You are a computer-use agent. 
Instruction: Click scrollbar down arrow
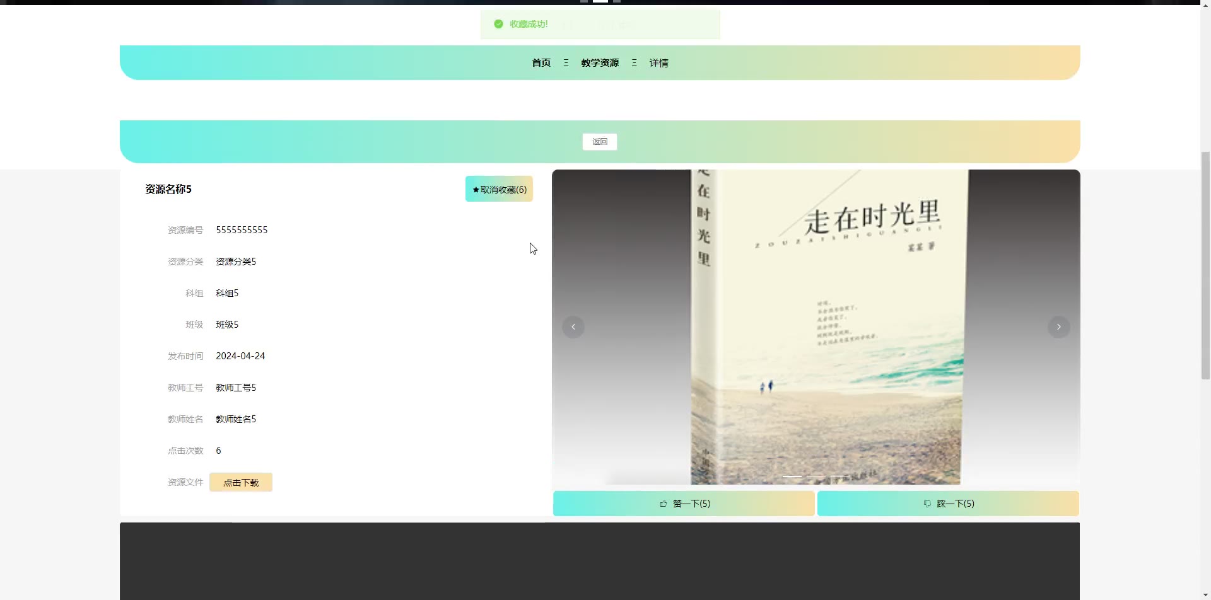[x=1205, y=594]
